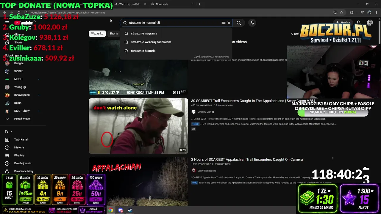Expand the Subskrypcje section chevron
Viewport: 381px width, 214px height.
[x=25, y=56]
